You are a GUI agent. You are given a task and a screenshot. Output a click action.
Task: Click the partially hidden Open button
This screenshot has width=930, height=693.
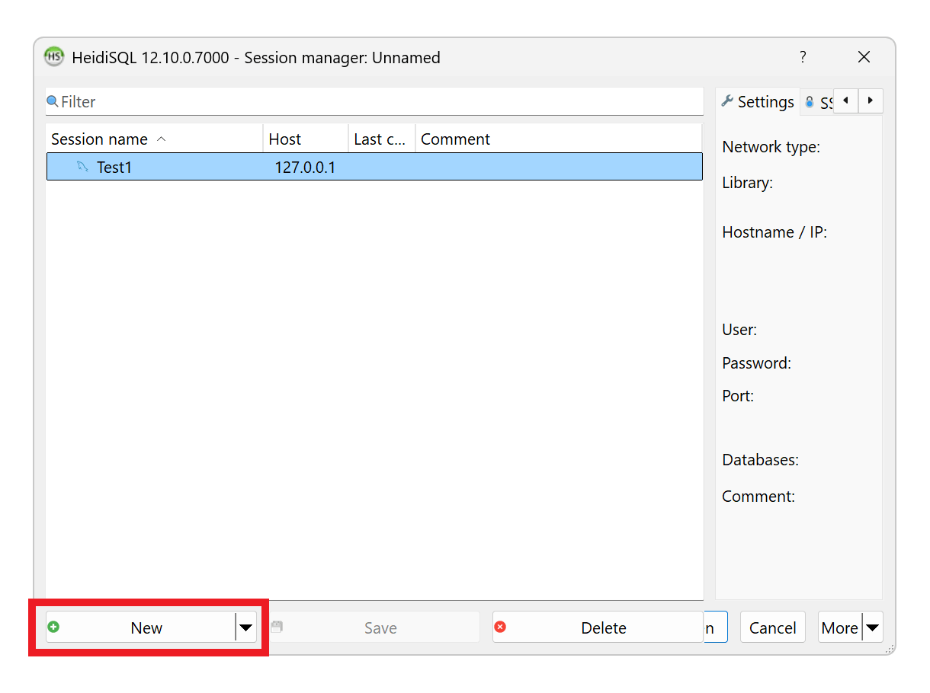pos(715,628)
